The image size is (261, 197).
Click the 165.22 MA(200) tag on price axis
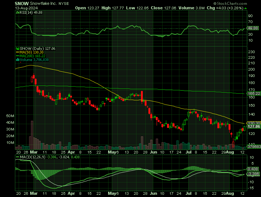click(254, 93)
